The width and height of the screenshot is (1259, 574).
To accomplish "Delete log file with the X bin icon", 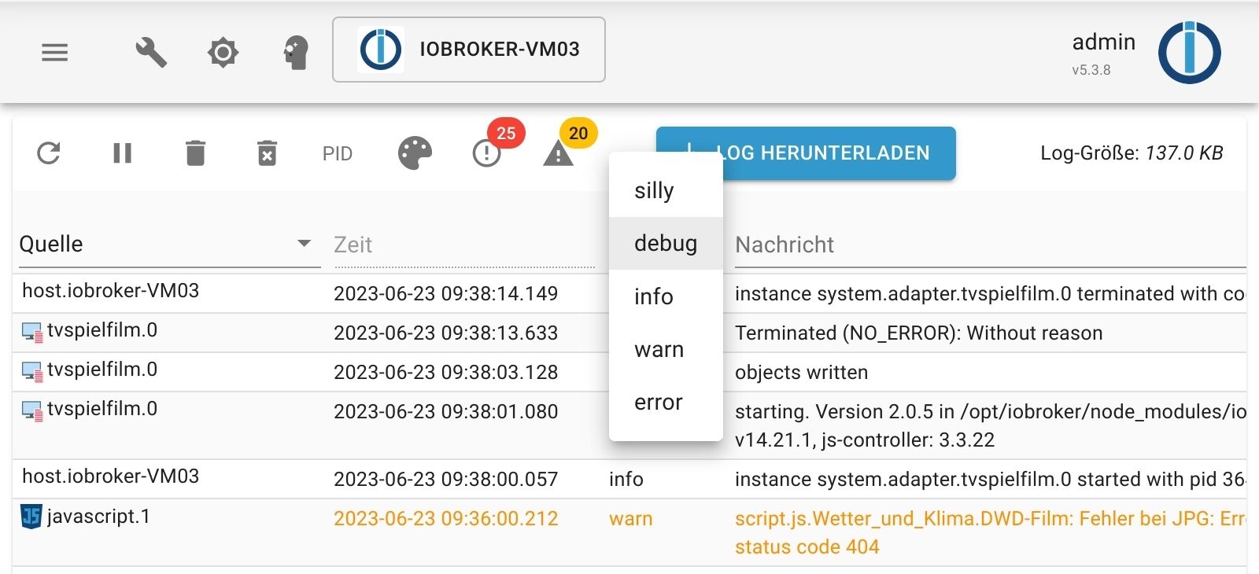I will [x=268, y=153].
